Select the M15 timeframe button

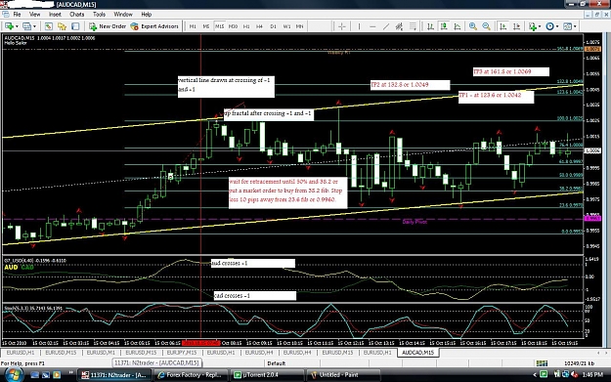(x=219, y=26)
